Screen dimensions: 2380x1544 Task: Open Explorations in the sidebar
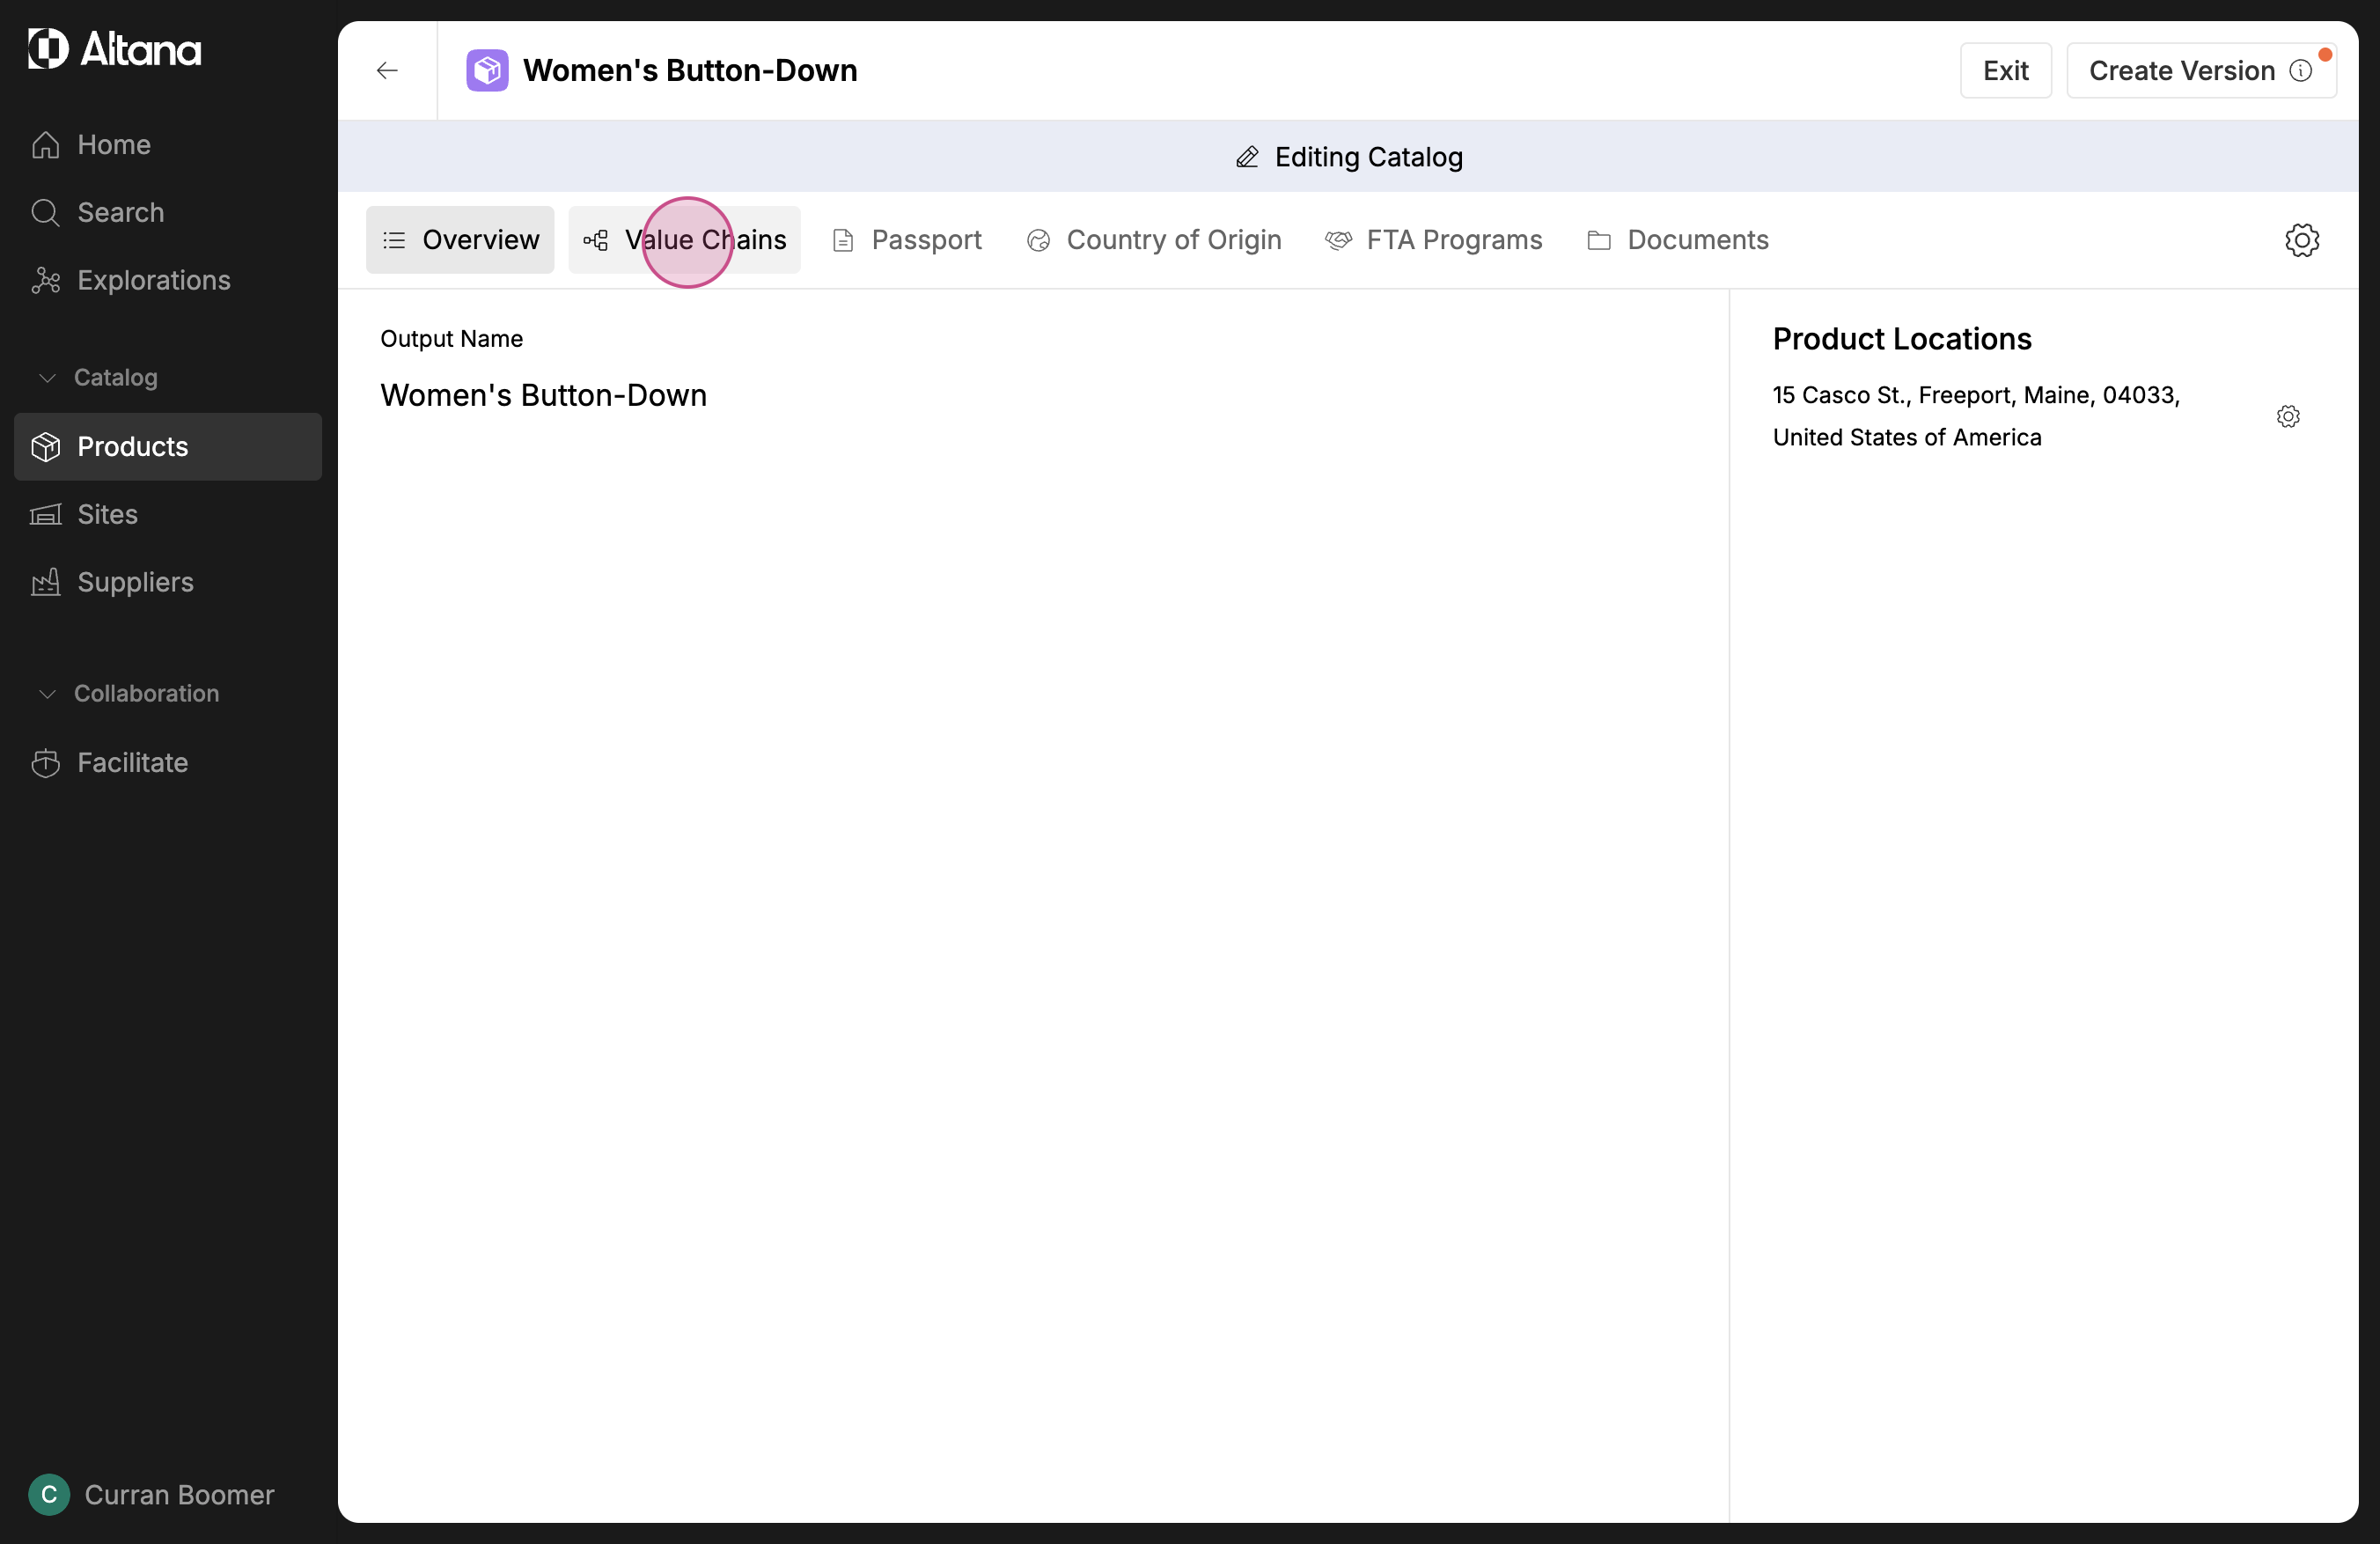(x=153, y=280)
